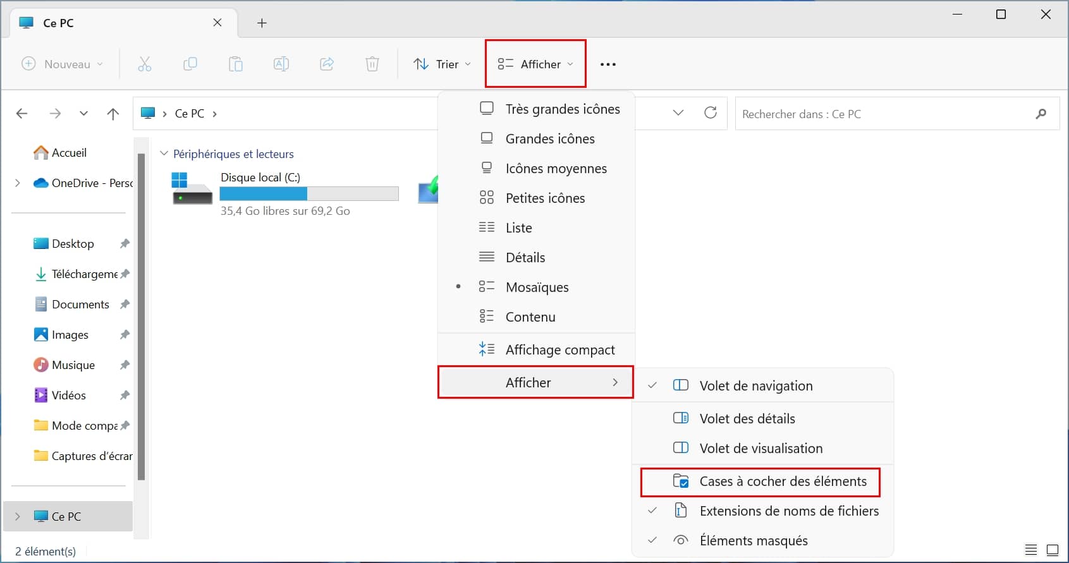
Task: Collapse Périphériques et lecteurs group
Action: coord(164,154)
